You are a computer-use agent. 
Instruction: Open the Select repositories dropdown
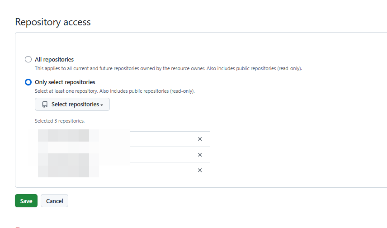point(72,104)
